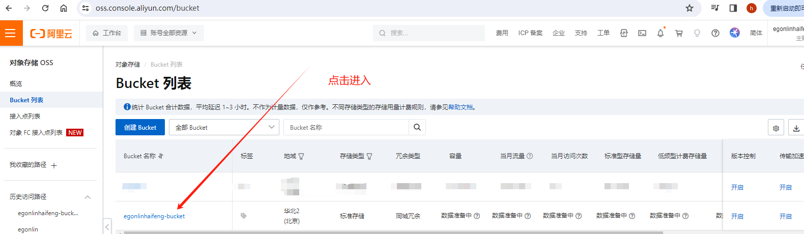
Task: Switch language via 简体
Action: (756, 33)
